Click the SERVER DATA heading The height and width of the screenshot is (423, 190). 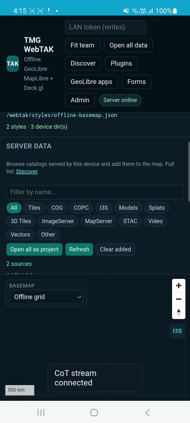(29, 146)
